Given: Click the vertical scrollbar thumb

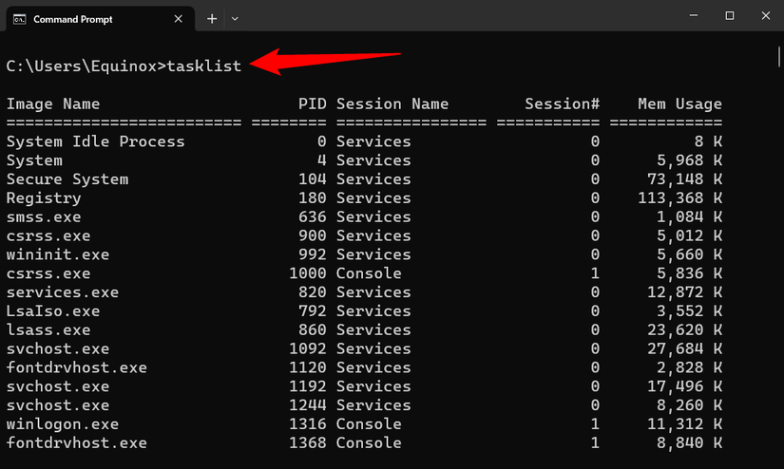Looking at the screenshot, I should 779,57.
